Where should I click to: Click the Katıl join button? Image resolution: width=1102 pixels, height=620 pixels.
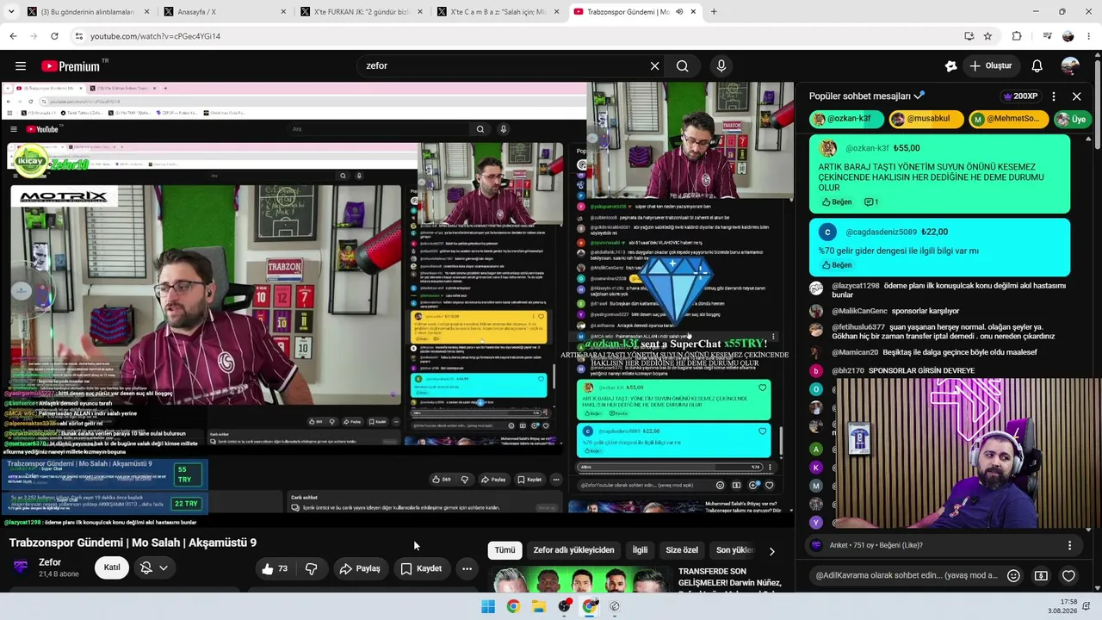[x=112, y=568]
